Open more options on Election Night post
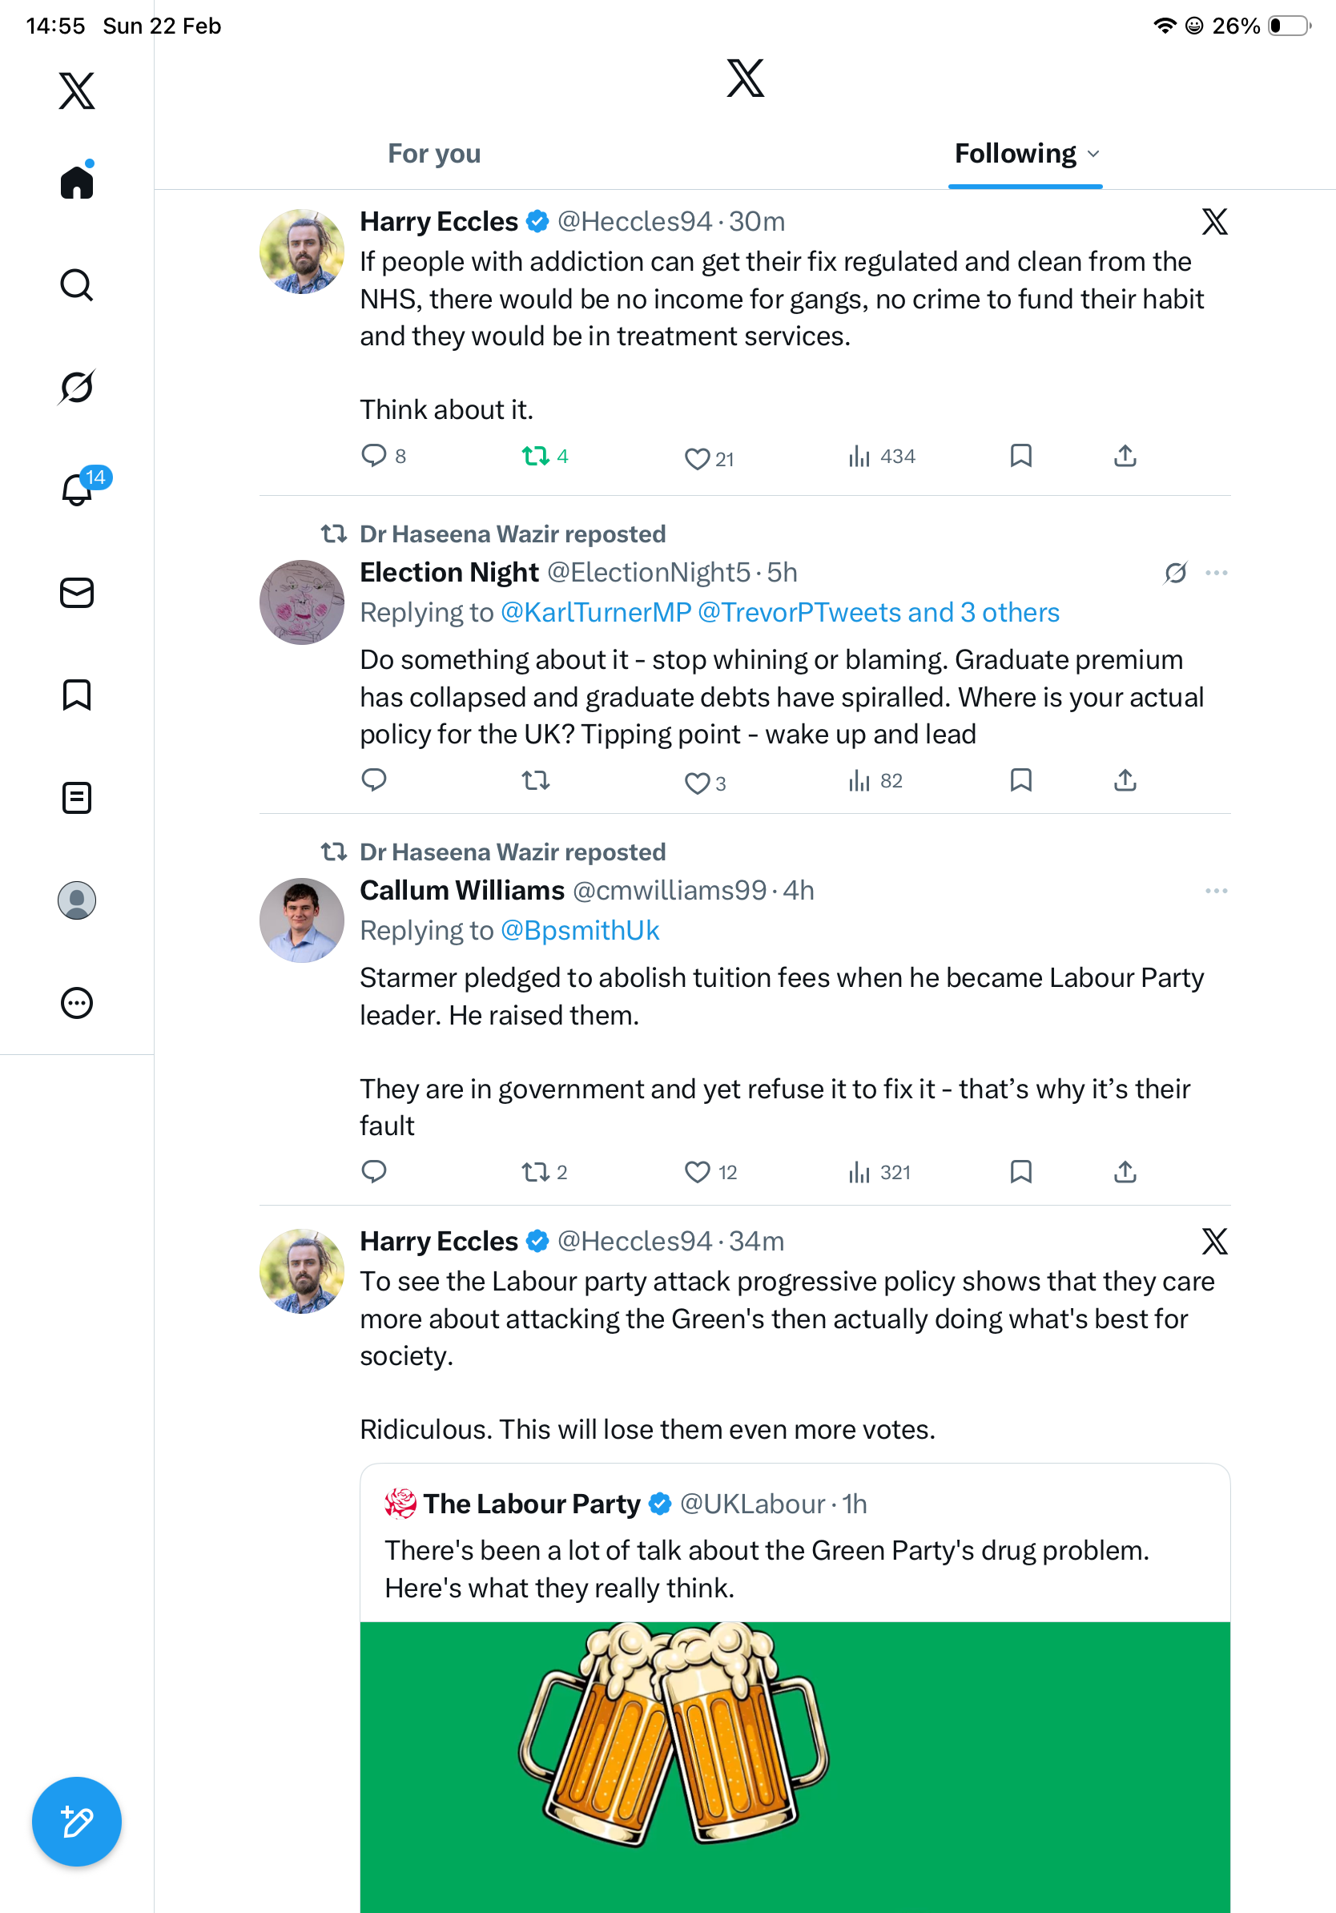This screenshot has width=1336, height=1913. click(x=1216, y=574)
